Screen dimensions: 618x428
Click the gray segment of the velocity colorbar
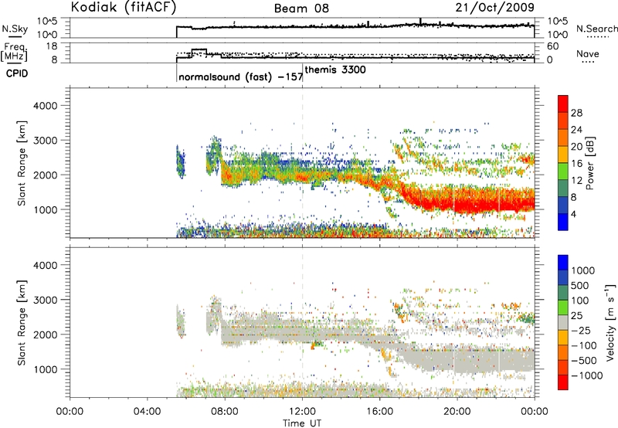[x=563, y=322]
